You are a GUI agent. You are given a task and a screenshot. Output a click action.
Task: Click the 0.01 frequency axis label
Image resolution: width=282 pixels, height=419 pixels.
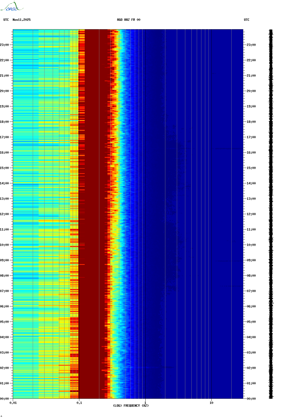(13, 403)
